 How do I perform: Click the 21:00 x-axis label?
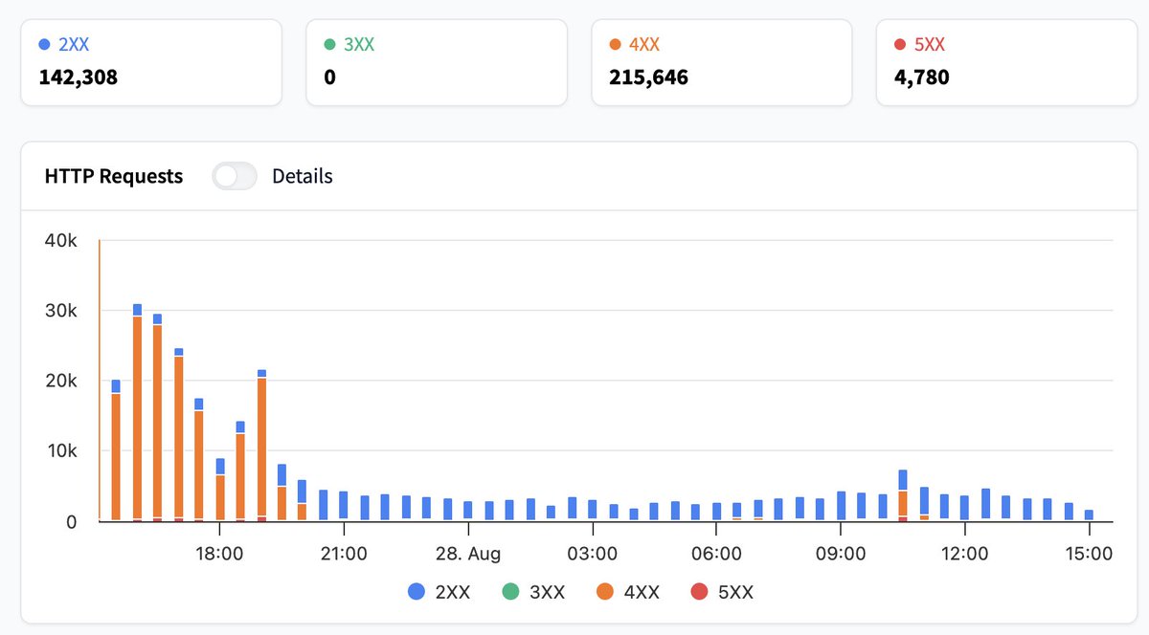(x=344, y=554)
